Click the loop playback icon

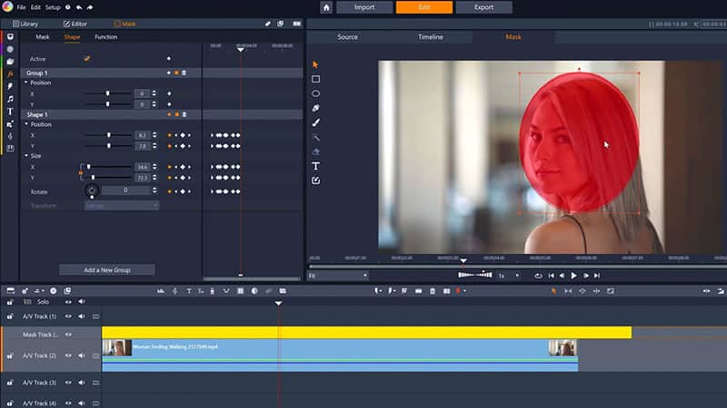[x=538, y=276]
